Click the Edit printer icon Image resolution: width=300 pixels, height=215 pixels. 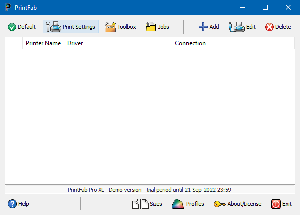[x=237, y=27]
